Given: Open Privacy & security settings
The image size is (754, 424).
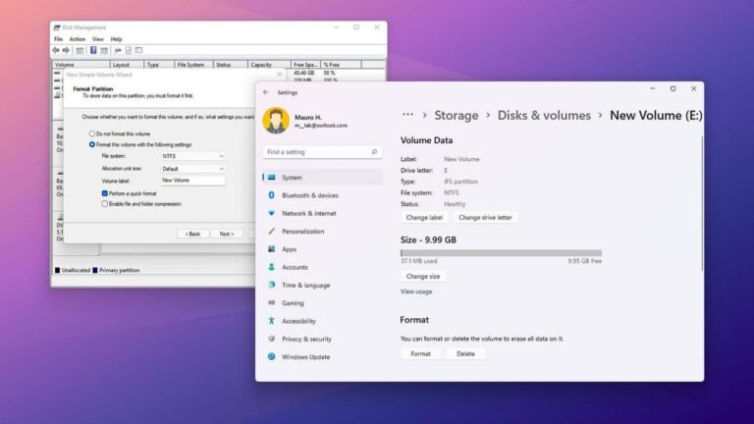Looking at the screenshot, I should click(x=322, y=339).
